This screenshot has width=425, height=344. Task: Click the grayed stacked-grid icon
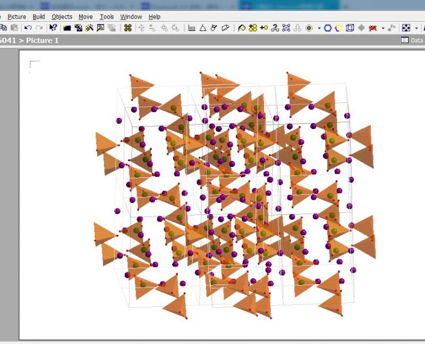[x=112, y=28]
